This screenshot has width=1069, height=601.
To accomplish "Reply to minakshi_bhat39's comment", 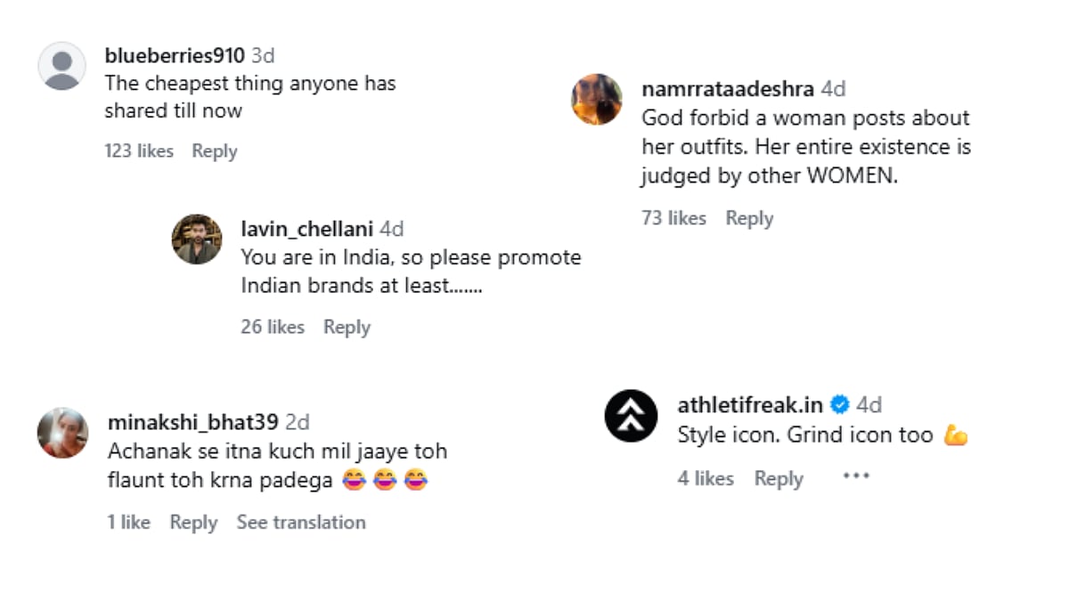I will click(193, 523).
